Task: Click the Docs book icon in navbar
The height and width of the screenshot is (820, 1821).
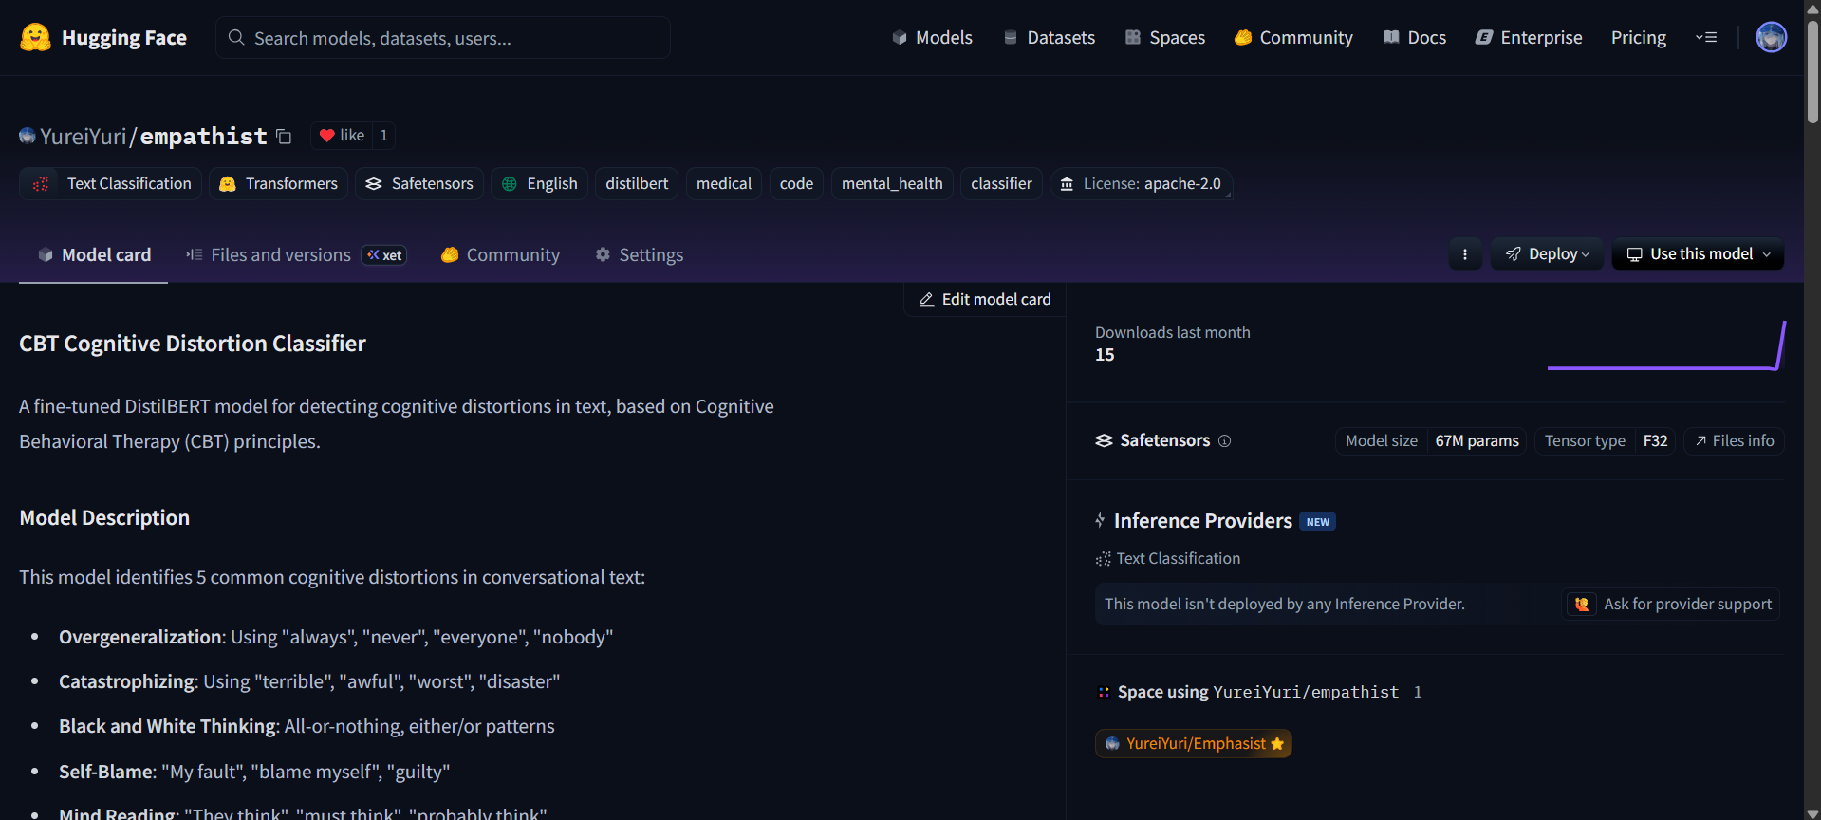Action: (x=1391, y=38)
